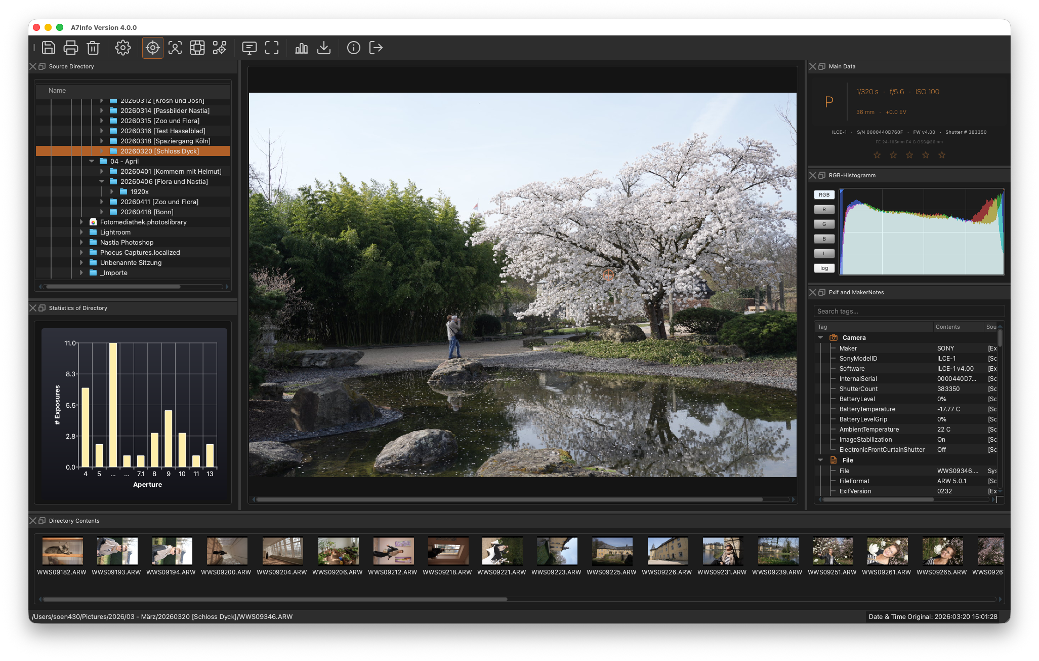Click the Contents column header

pos(947,327)
